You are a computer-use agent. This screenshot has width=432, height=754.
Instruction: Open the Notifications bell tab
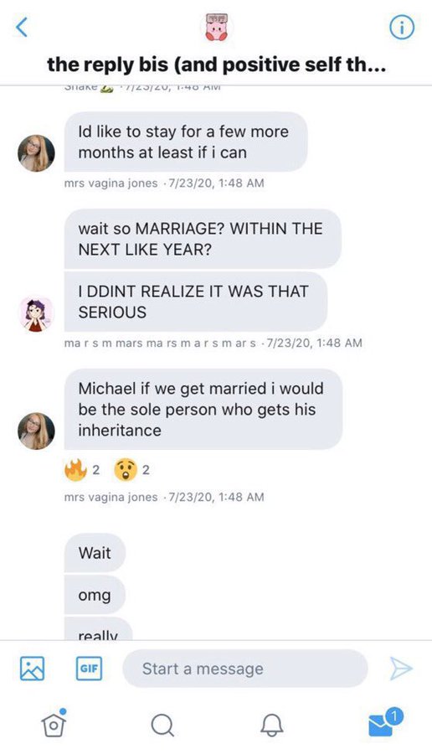click(271, 724)
